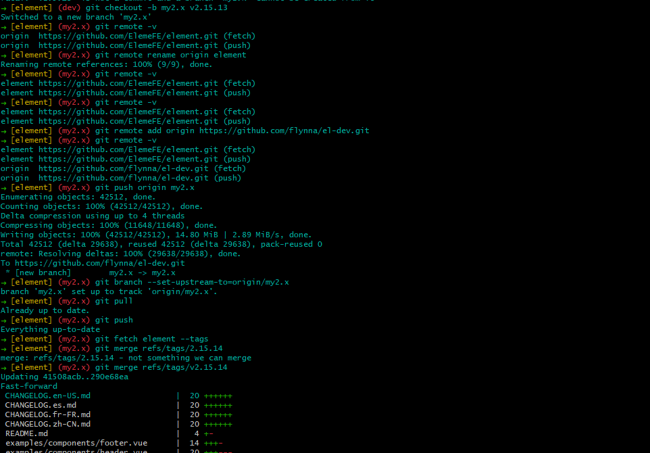Click the 'CHANGELOG.zh-CN.md' file name

click(48, 425)
